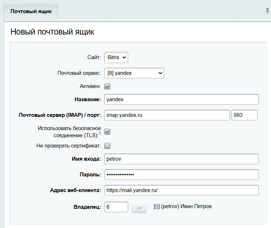
Task: Click inside the Пароль password field
Action: (181, 175)
